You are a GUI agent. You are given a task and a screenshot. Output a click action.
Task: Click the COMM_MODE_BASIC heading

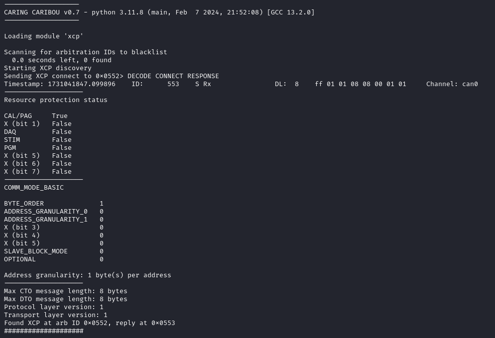(x=34, y=187)
